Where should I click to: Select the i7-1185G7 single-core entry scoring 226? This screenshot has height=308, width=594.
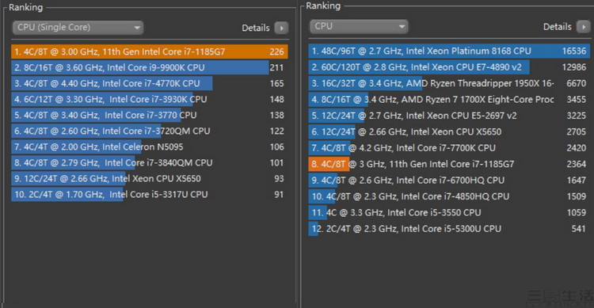[150, 51]
